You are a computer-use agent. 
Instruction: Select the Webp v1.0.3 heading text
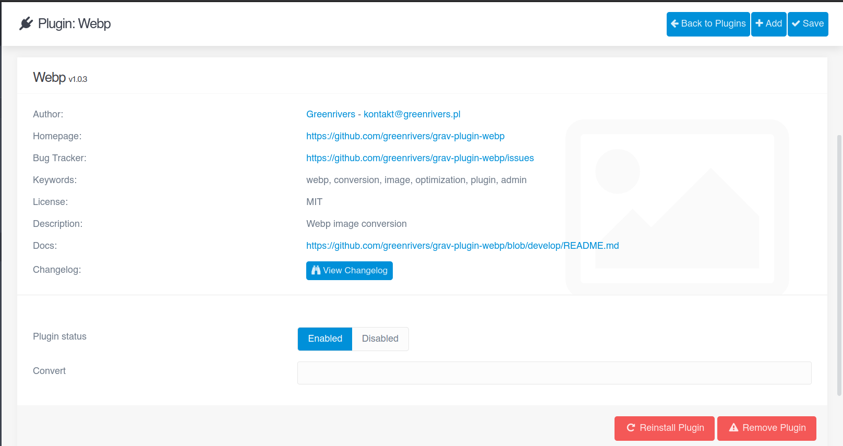60,78
